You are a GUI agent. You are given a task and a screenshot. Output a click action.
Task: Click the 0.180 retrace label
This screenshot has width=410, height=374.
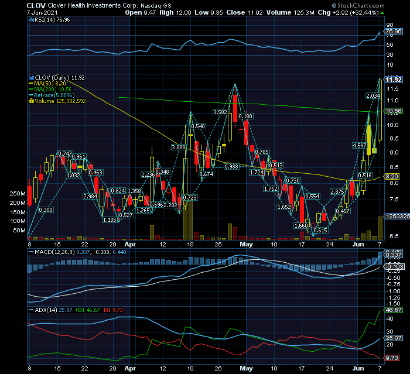pos(246,116)
